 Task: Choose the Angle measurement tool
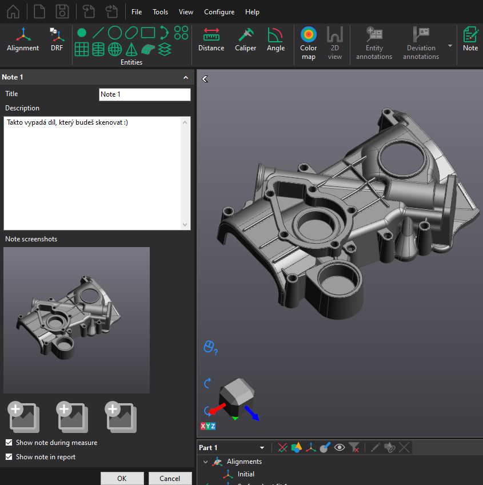[x=276, y=40]
